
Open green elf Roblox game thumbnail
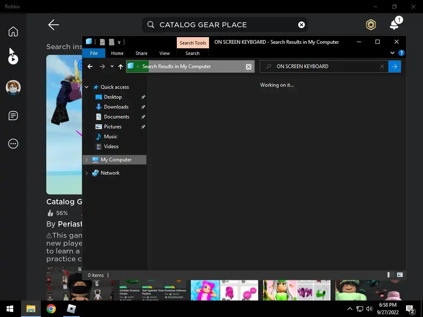297,290
